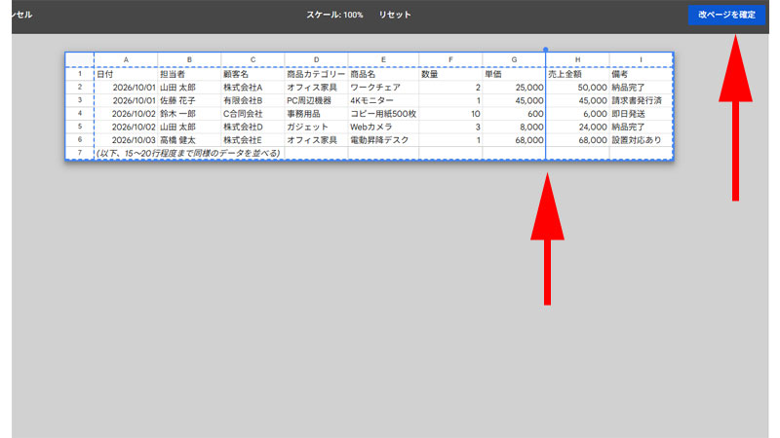Click the 設置対応あり remark cell
The width and height of the screenshot is (780, 438).
(641, 140)
